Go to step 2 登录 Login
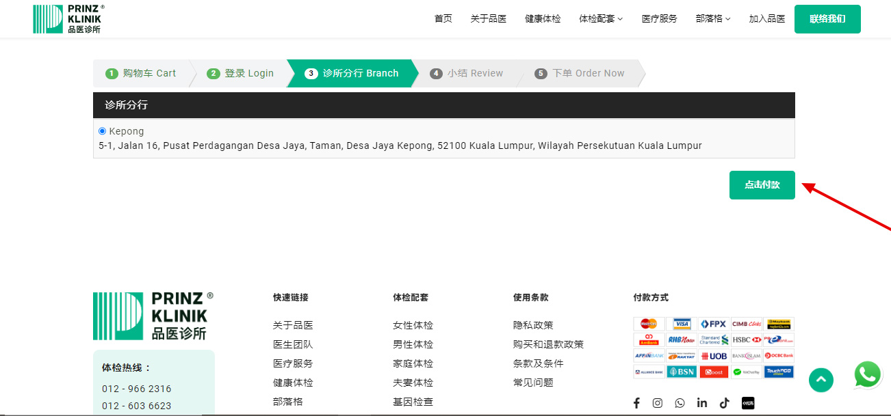The image size is (891, 416). point(241,74)
